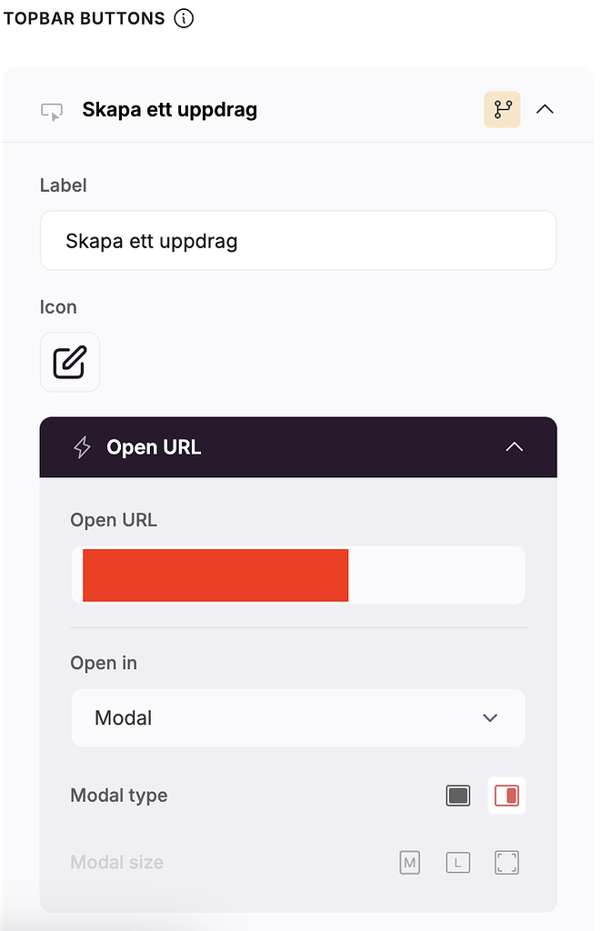Screen dimensions: 611x931
Task: Open the Open in dropdown showing Modal
Action: point(298,717)
